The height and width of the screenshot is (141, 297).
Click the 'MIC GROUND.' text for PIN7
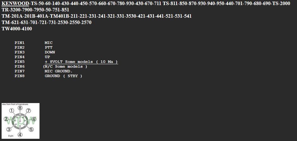coord(58,71)
